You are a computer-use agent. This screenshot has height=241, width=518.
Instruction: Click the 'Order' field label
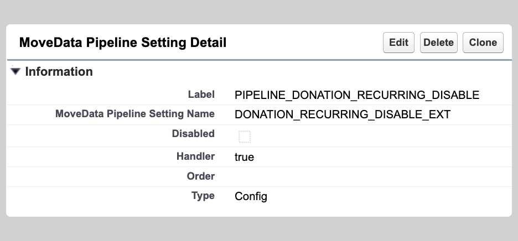pos(200,176)
